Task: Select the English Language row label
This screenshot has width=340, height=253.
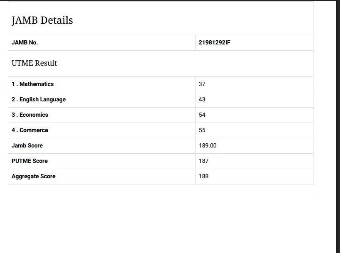Action: (39, 99)
